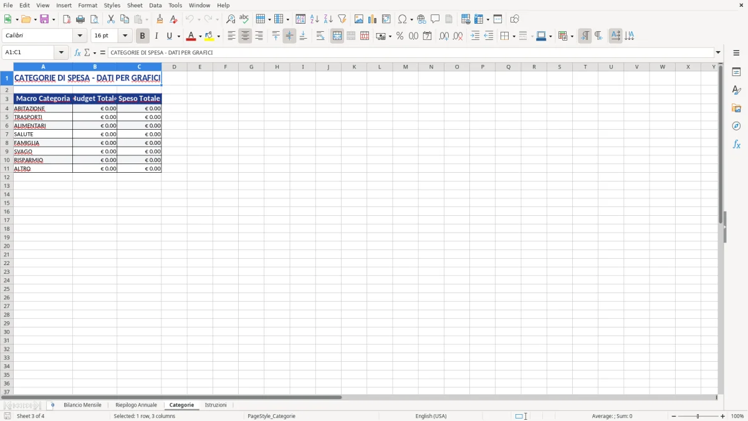Expand the Name Box dropdown

(61, 52)
